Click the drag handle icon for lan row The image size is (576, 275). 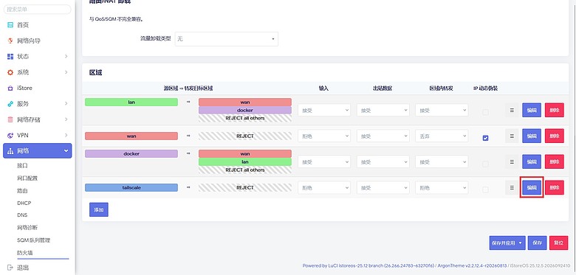click(512, 110)
